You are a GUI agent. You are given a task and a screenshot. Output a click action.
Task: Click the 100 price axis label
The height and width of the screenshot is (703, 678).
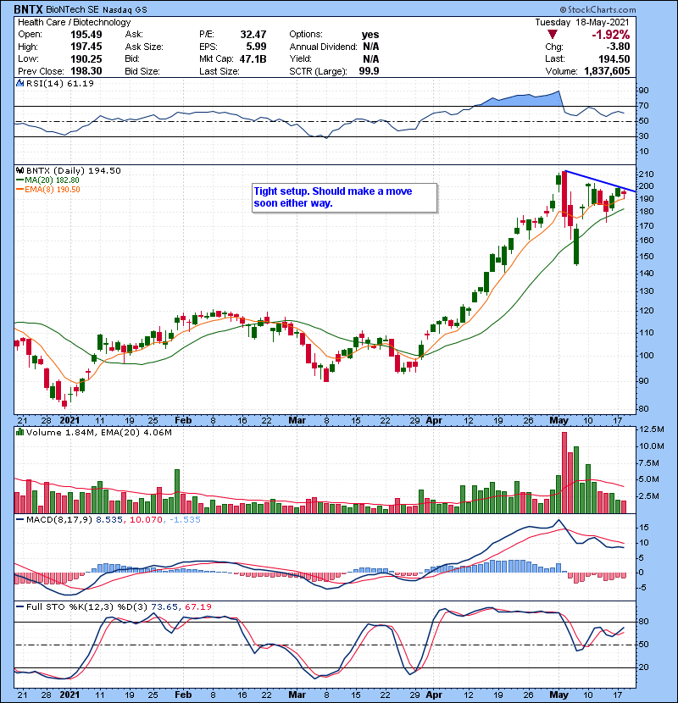646,356
